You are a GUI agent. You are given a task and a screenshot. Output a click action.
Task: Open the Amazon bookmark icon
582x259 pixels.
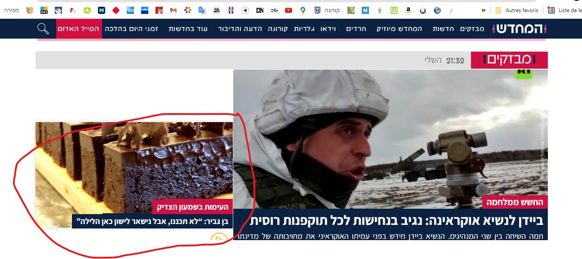coord(409,9)
